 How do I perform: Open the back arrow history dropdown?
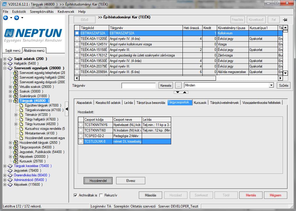click(11, 18)
